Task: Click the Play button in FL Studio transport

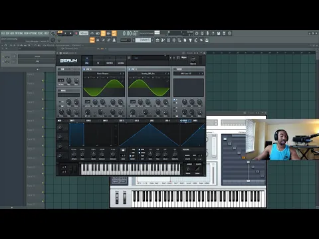Action: point(65,33)
